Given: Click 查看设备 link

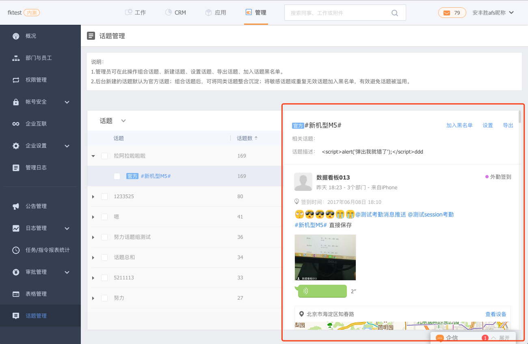Looking at the screenshot, I should [x=496, y=314].
